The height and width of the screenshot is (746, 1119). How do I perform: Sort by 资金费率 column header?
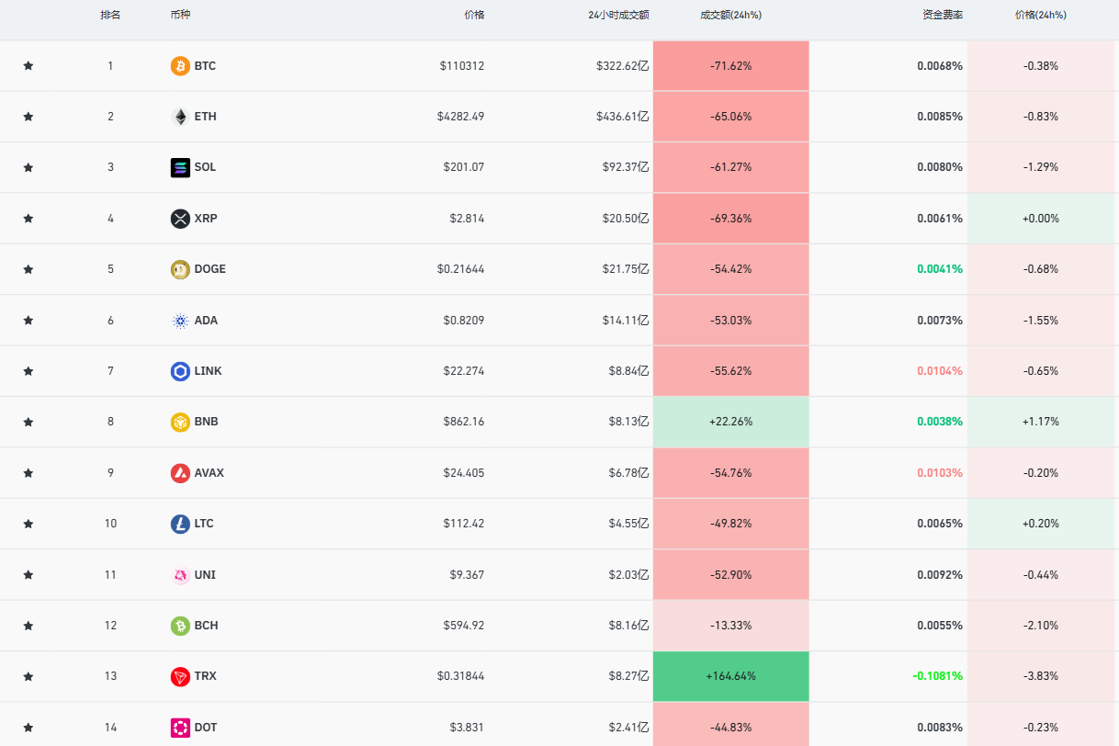click(x=943, y=16)
